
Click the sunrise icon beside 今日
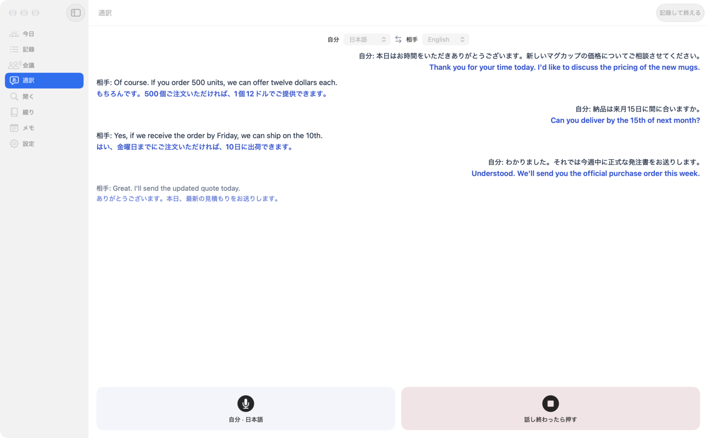pyautogui.click(x=14, y=34)
